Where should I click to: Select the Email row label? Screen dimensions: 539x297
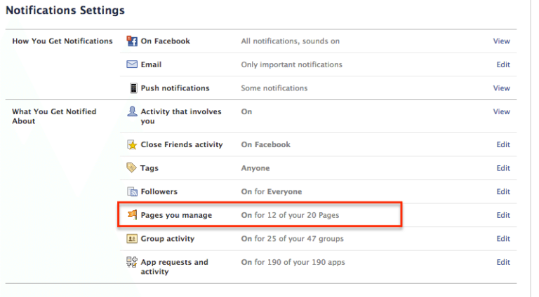151,64
